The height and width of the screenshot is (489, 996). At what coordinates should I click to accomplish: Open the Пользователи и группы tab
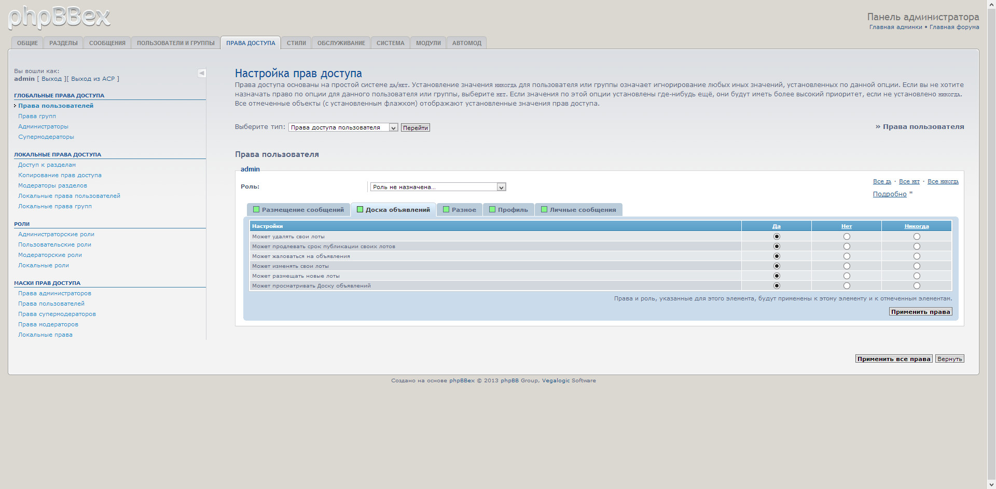(x=175, y=43)
